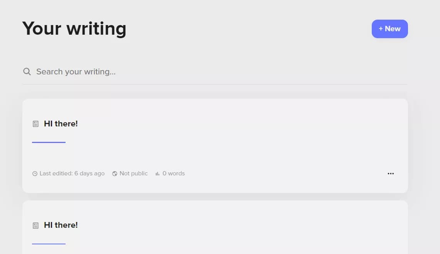Click the 0 words count label
This screenshot has width=440, height=254.
click(x=174, y=173)
